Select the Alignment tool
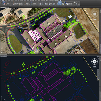101x101 pixels. 21,2
